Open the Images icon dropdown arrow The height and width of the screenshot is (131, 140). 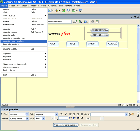tap(53, 11)
